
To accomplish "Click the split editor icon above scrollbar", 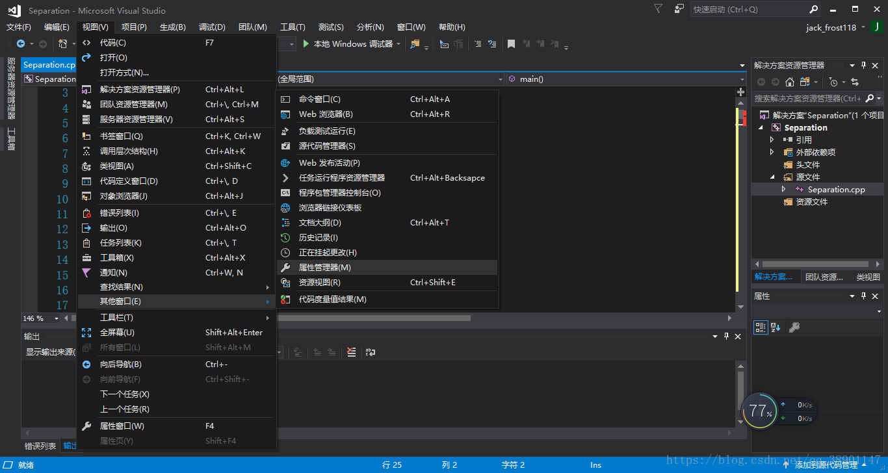I will tap(740, 92).
